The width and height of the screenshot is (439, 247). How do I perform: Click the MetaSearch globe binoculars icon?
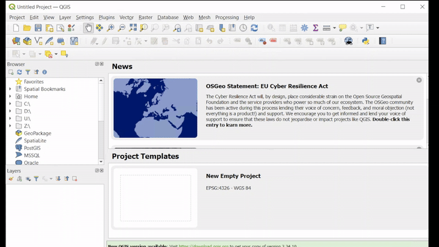349,41
